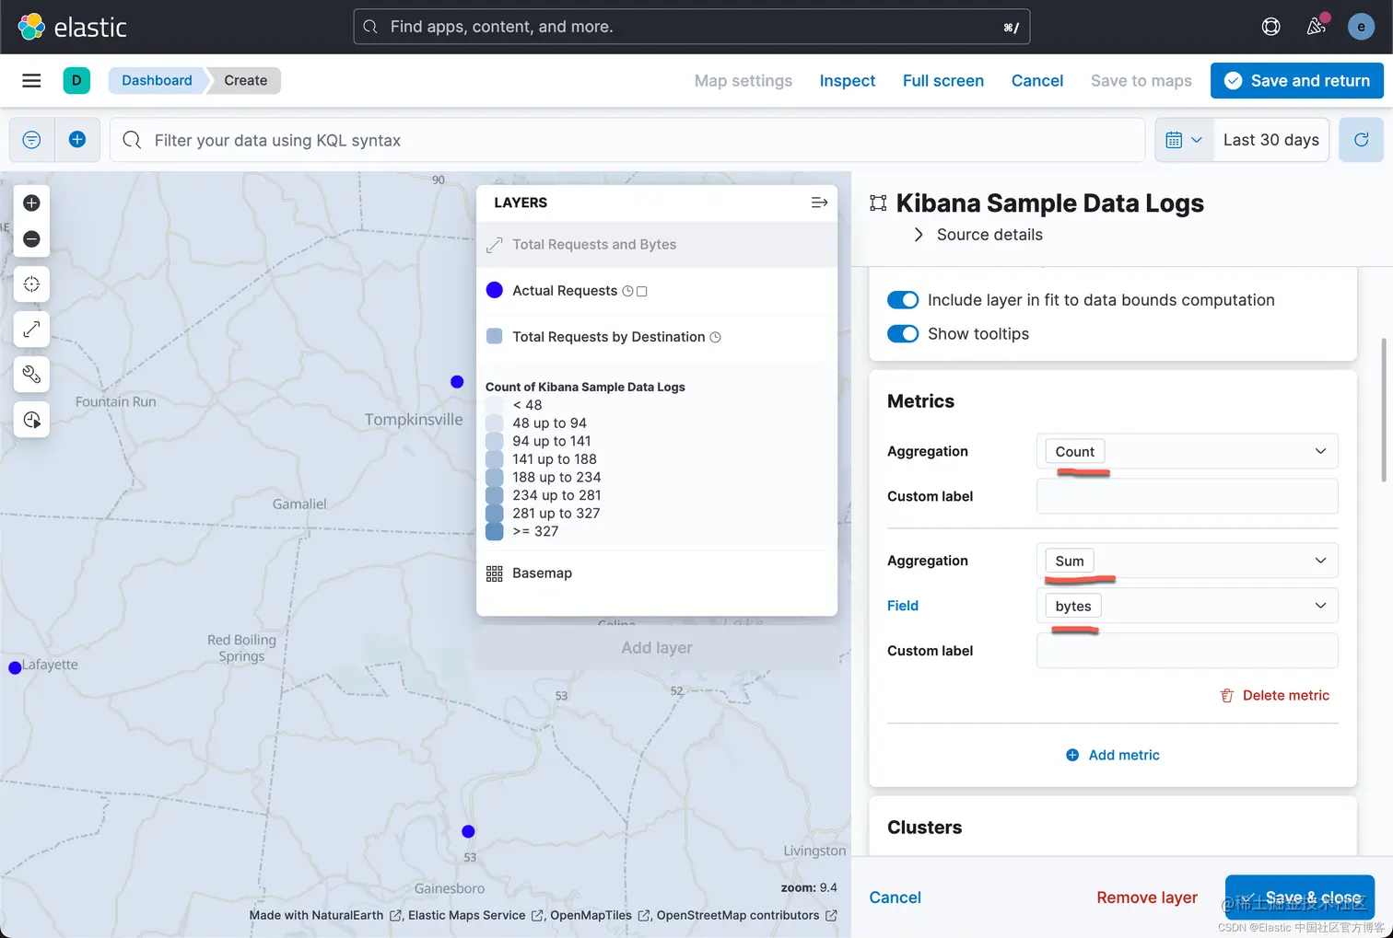Click the Total Requests by Destination color swatch
The image size is (1393, 938).
(495, 336)
